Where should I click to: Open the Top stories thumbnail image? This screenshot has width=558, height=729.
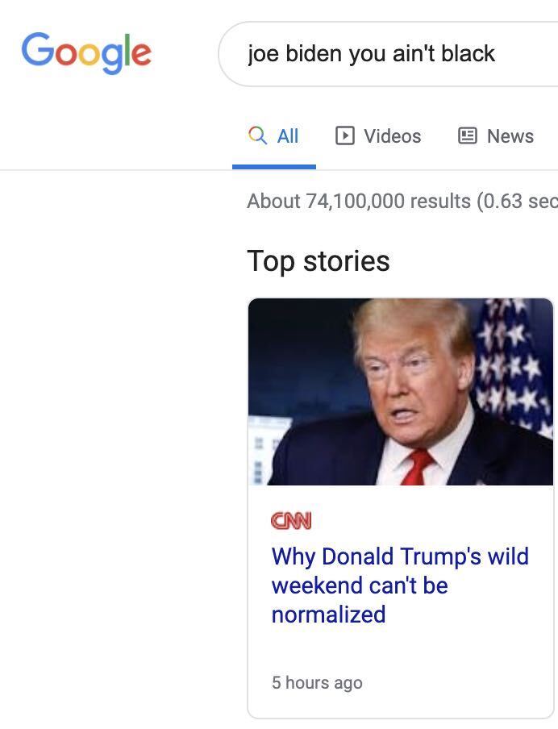400,392
